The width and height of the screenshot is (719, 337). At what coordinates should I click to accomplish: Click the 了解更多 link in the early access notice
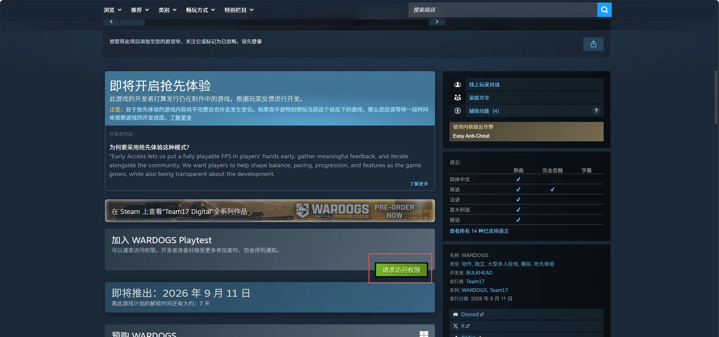click(x=181, y=118)
